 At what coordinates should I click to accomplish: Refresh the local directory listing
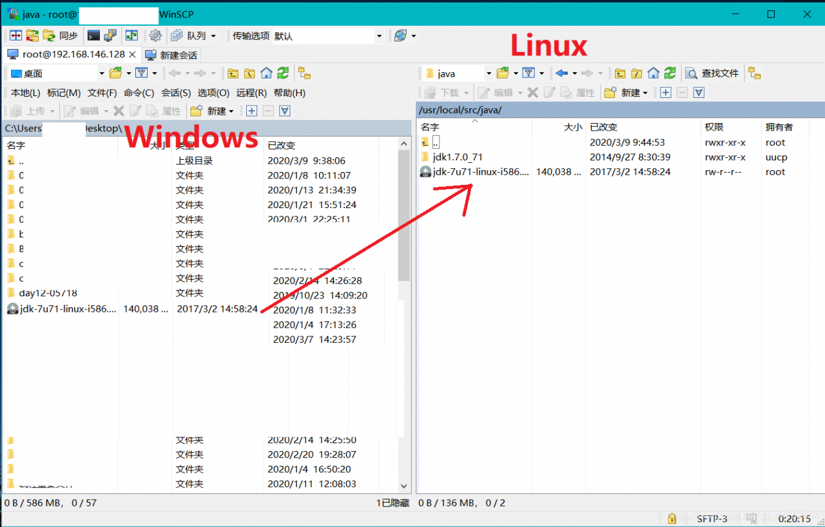(x=283, y=73)
